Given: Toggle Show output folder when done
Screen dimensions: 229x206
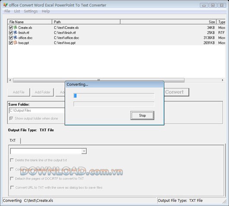Looking at the screenshot, I should (x=11, y=118).
